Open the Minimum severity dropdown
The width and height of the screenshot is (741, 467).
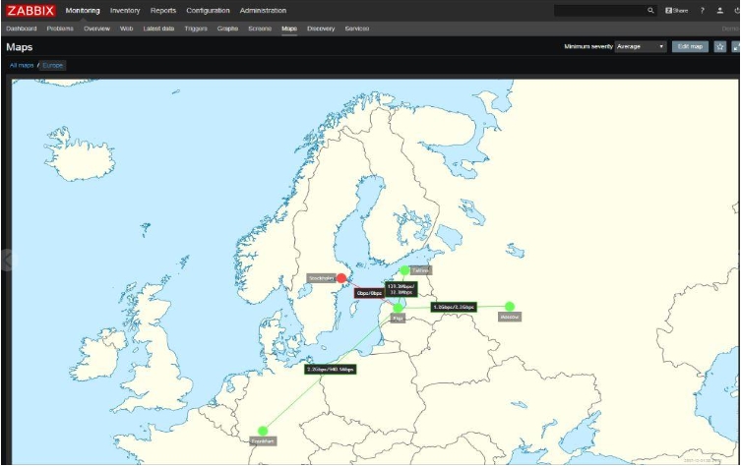pos(641,46)
